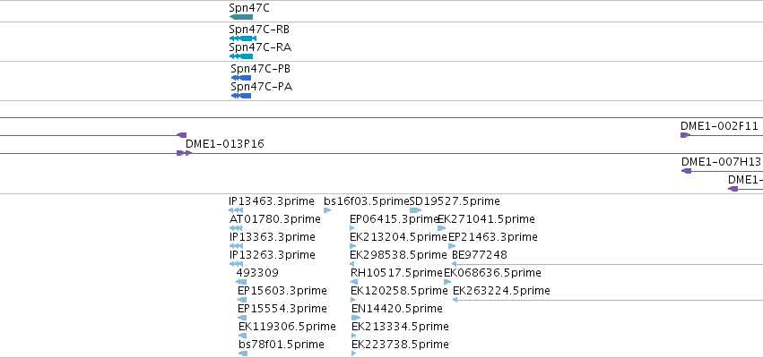Open the Spn47C gene label
The width and height of the screenshot is (763, 358).
coord(249,8)
